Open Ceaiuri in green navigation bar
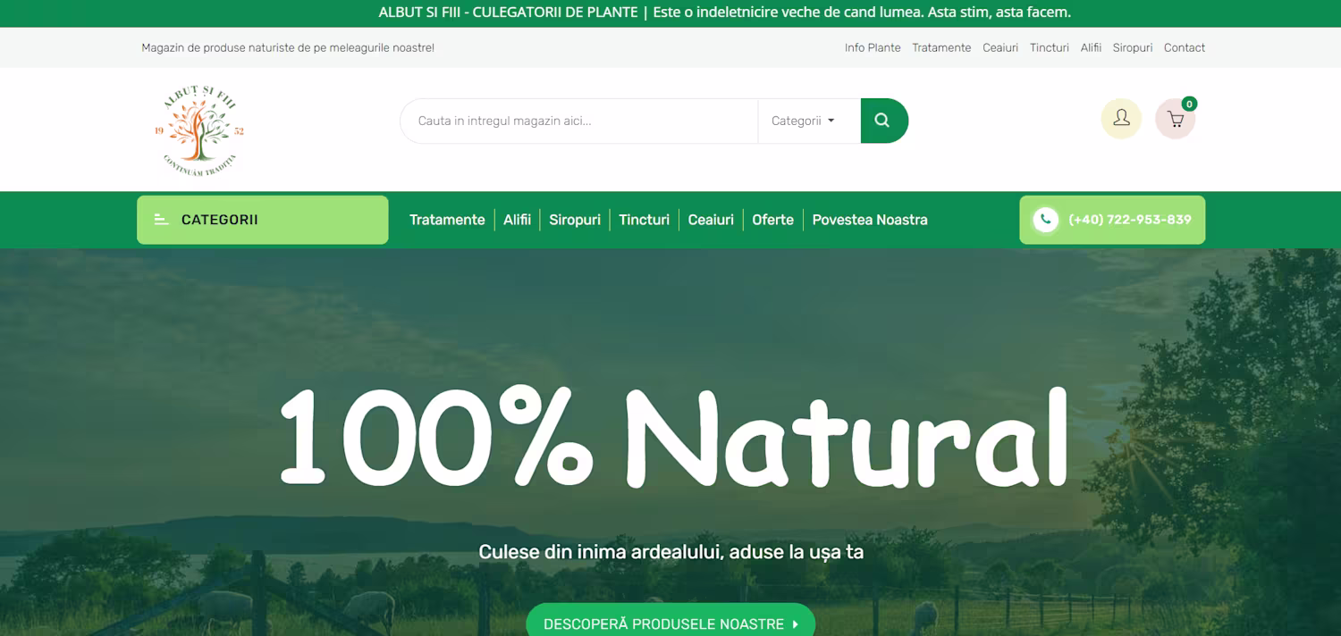The height and width of the screenshot is (636, 1341). coord(711,220)
